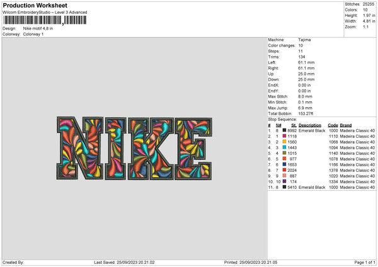Select the Trims value 134

(x=302, y=57)
